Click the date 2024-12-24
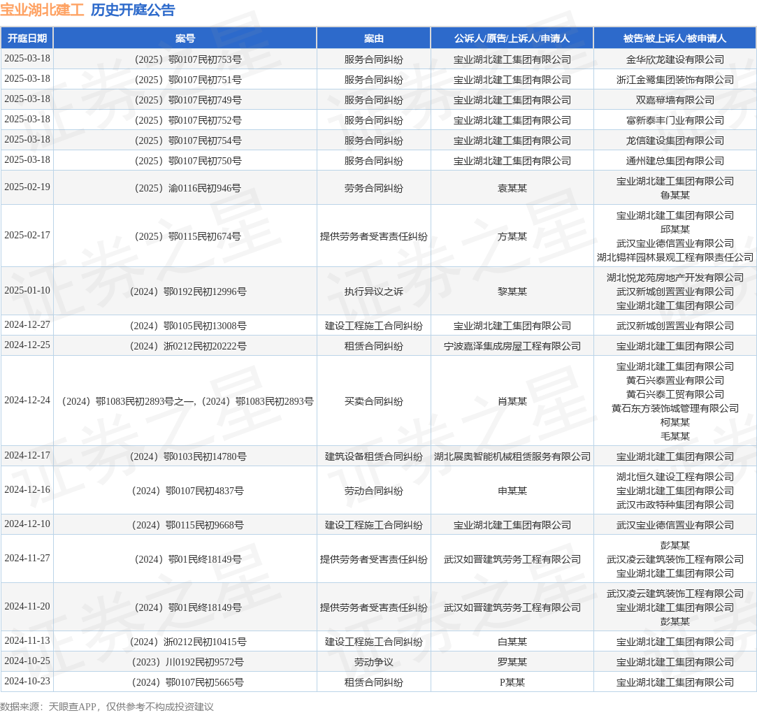This screenshot has height=713, width=757. [27, 400]
